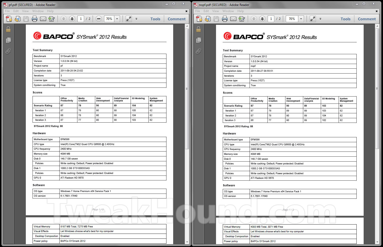
Task: Click the 70% zoom field in nopf.pdf
Action: tap(292, 19)
